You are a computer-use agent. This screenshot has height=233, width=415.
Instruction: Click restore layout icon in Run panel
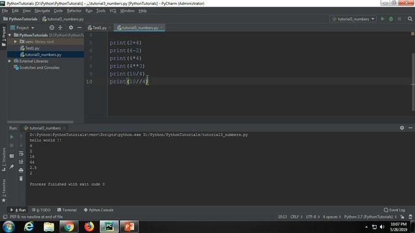(x=12, y=156)
